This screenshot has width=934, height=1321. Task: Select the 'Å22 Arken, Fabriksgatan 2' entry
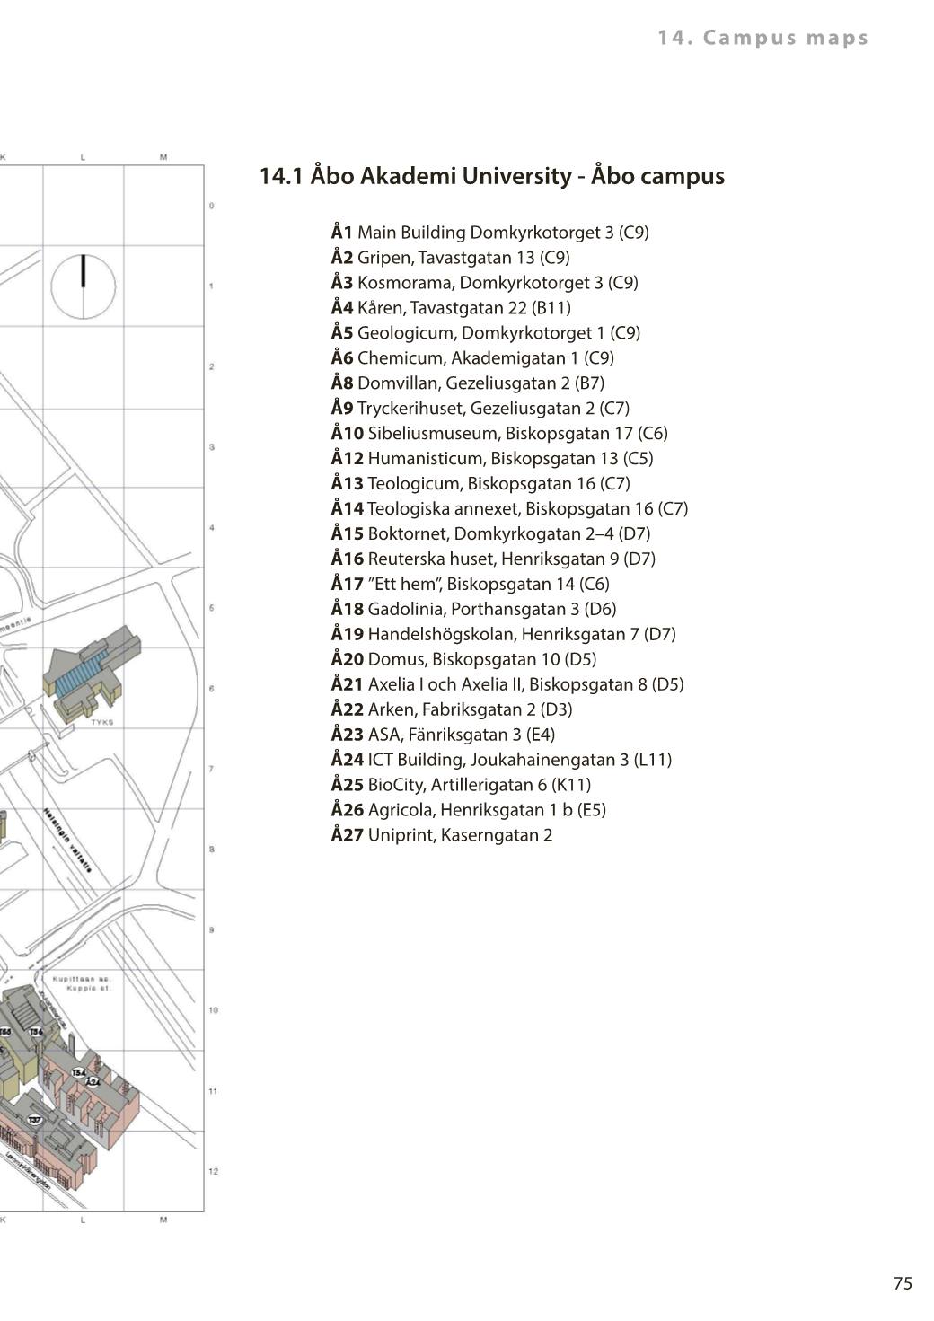452,710
